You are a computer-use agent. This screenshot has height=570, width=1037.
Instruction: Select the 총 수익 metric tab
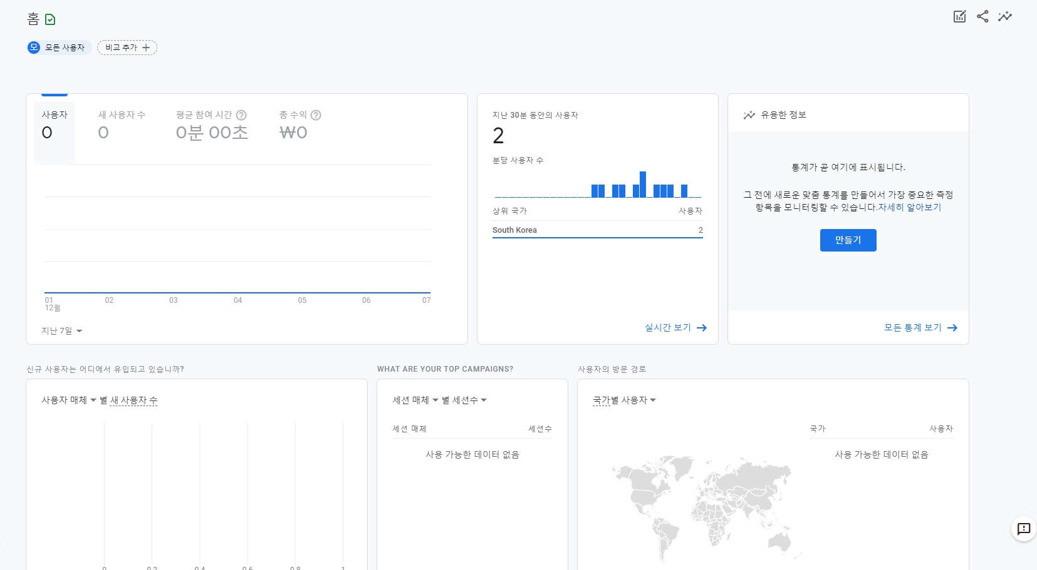click(x=300, y=125)
